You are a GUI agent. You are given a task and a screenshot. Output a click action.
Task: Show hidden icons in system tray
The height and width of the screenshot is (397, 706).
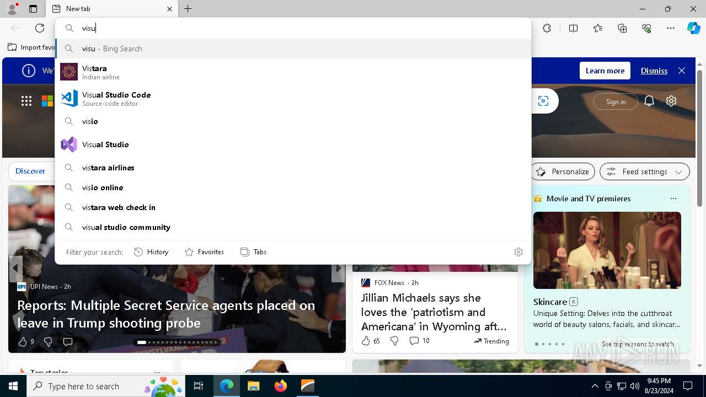coord(595,386)
